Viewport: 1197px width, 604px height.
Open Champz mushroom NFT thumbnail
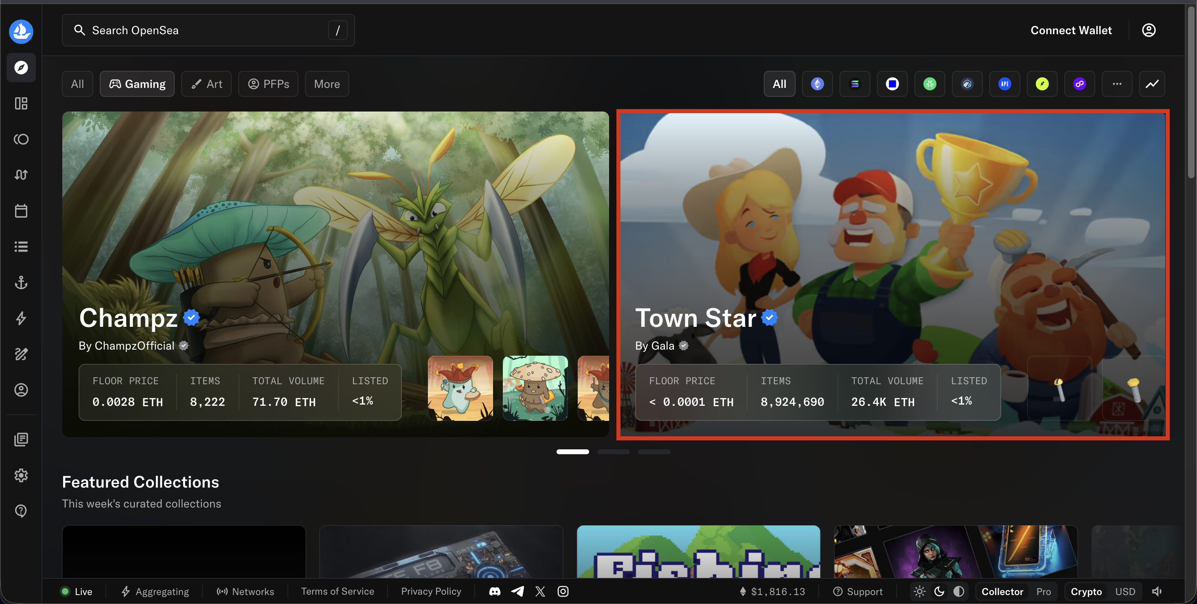tap(535, 388)
